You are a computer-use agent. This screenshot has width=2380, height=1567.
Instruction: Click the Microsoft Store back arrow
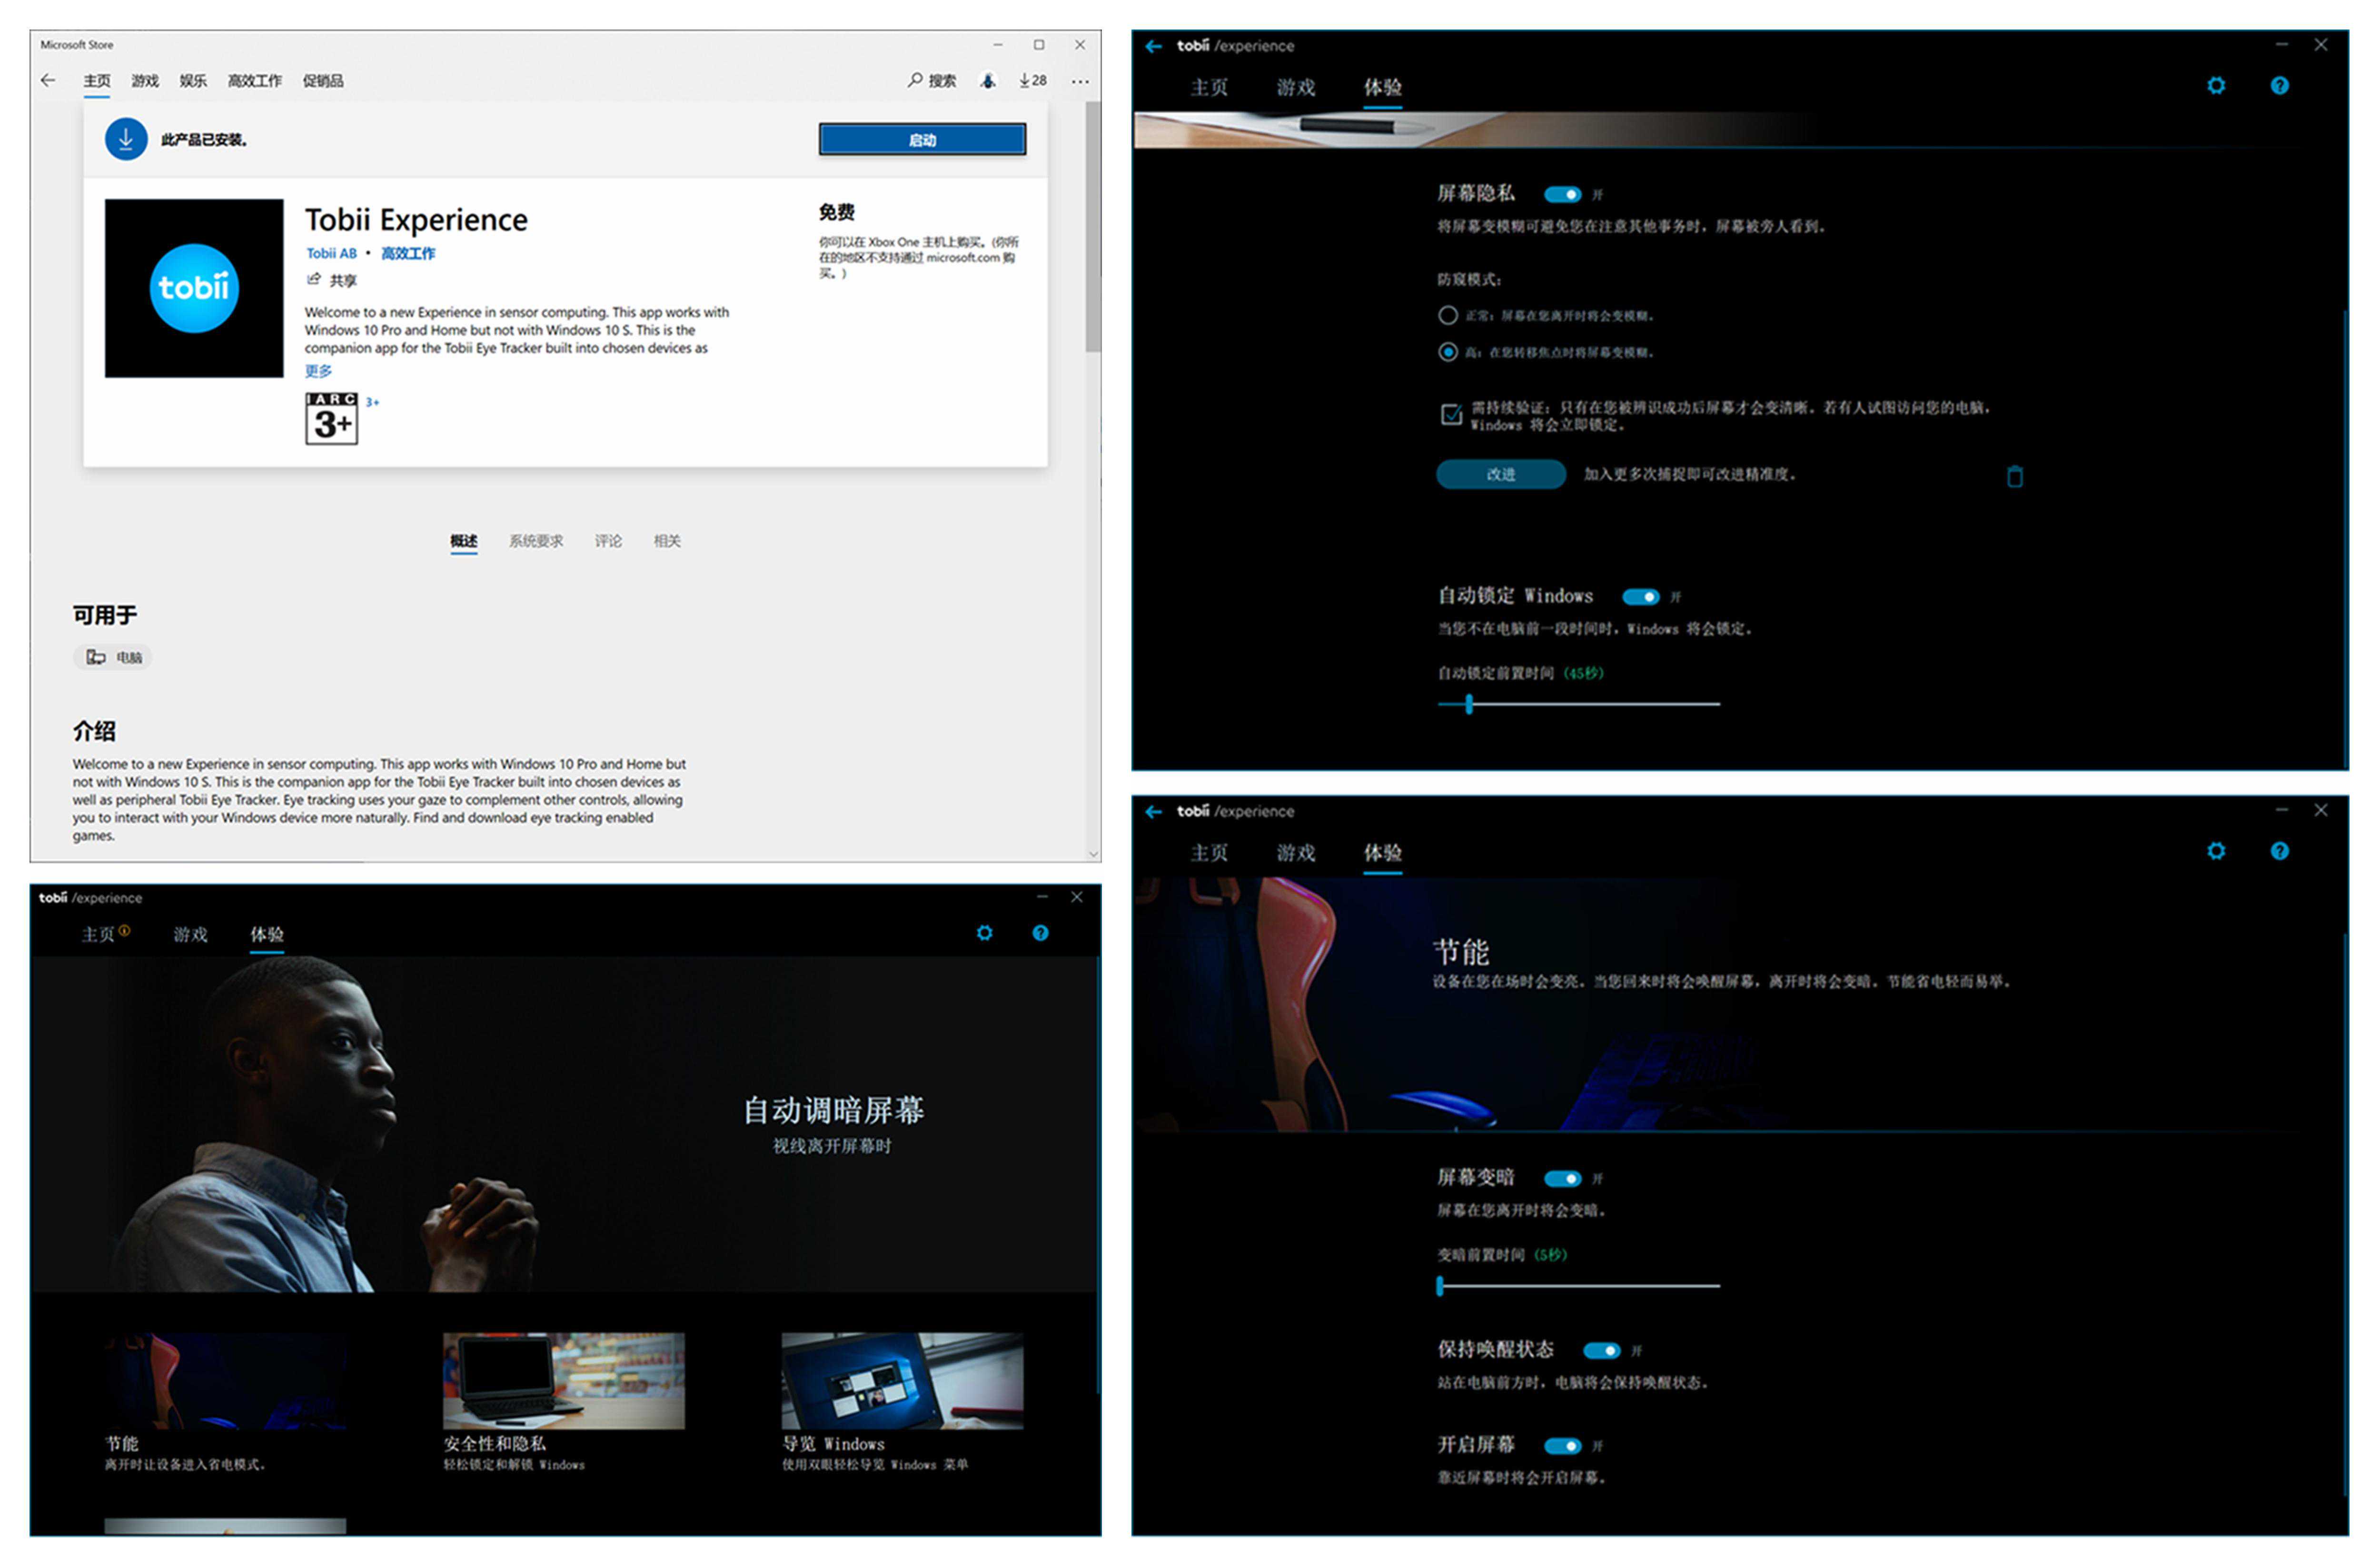coord(48,80)
